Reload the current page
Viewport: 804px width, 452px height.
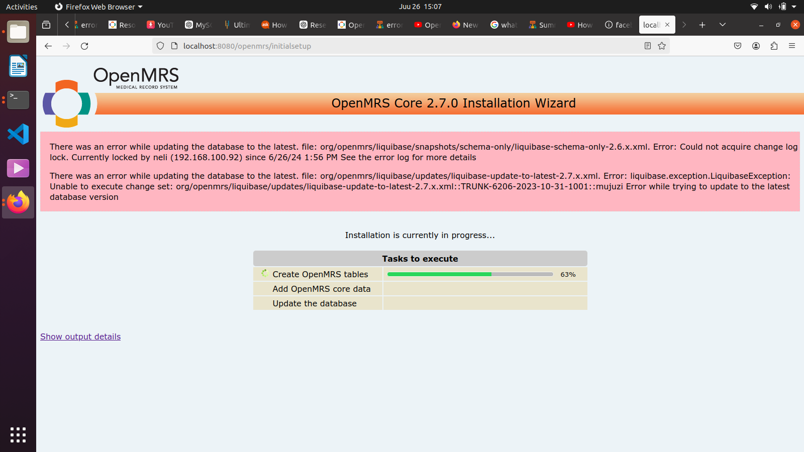pos(84,46)
